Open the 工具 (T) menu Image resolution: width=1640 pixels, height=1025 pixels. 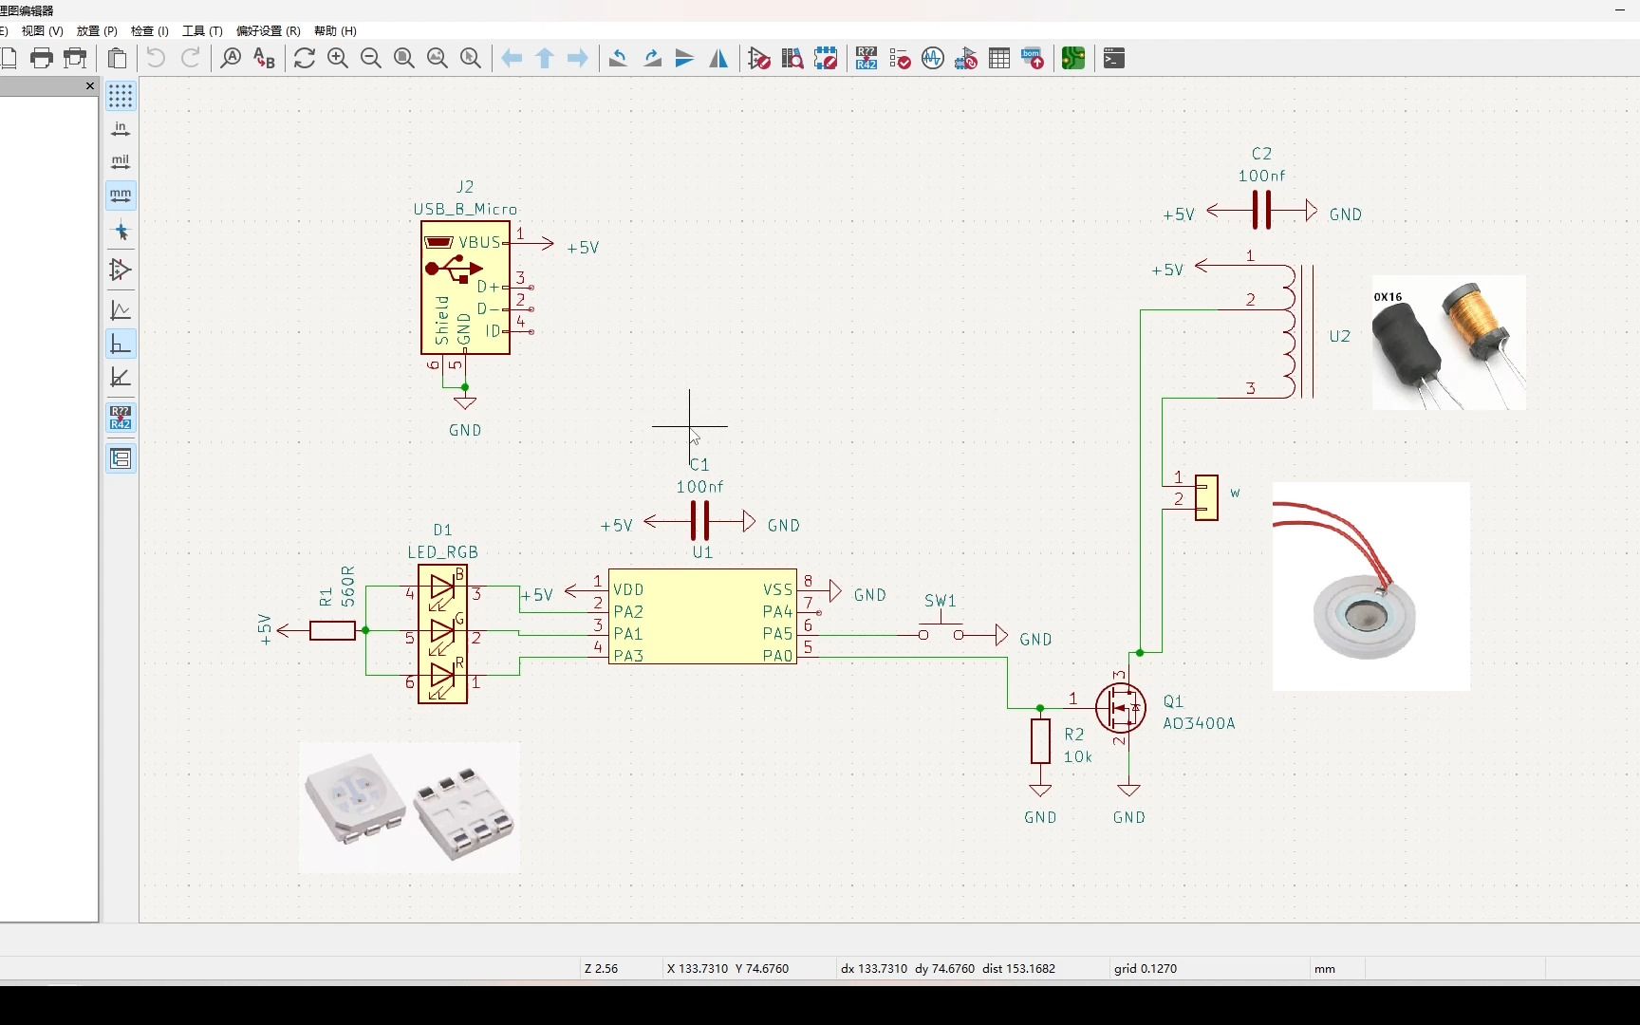(x=202, y=31)
